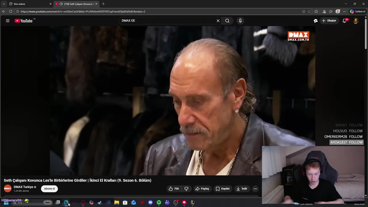
Task: Open the Windows Start button
Action: (6, 203)
